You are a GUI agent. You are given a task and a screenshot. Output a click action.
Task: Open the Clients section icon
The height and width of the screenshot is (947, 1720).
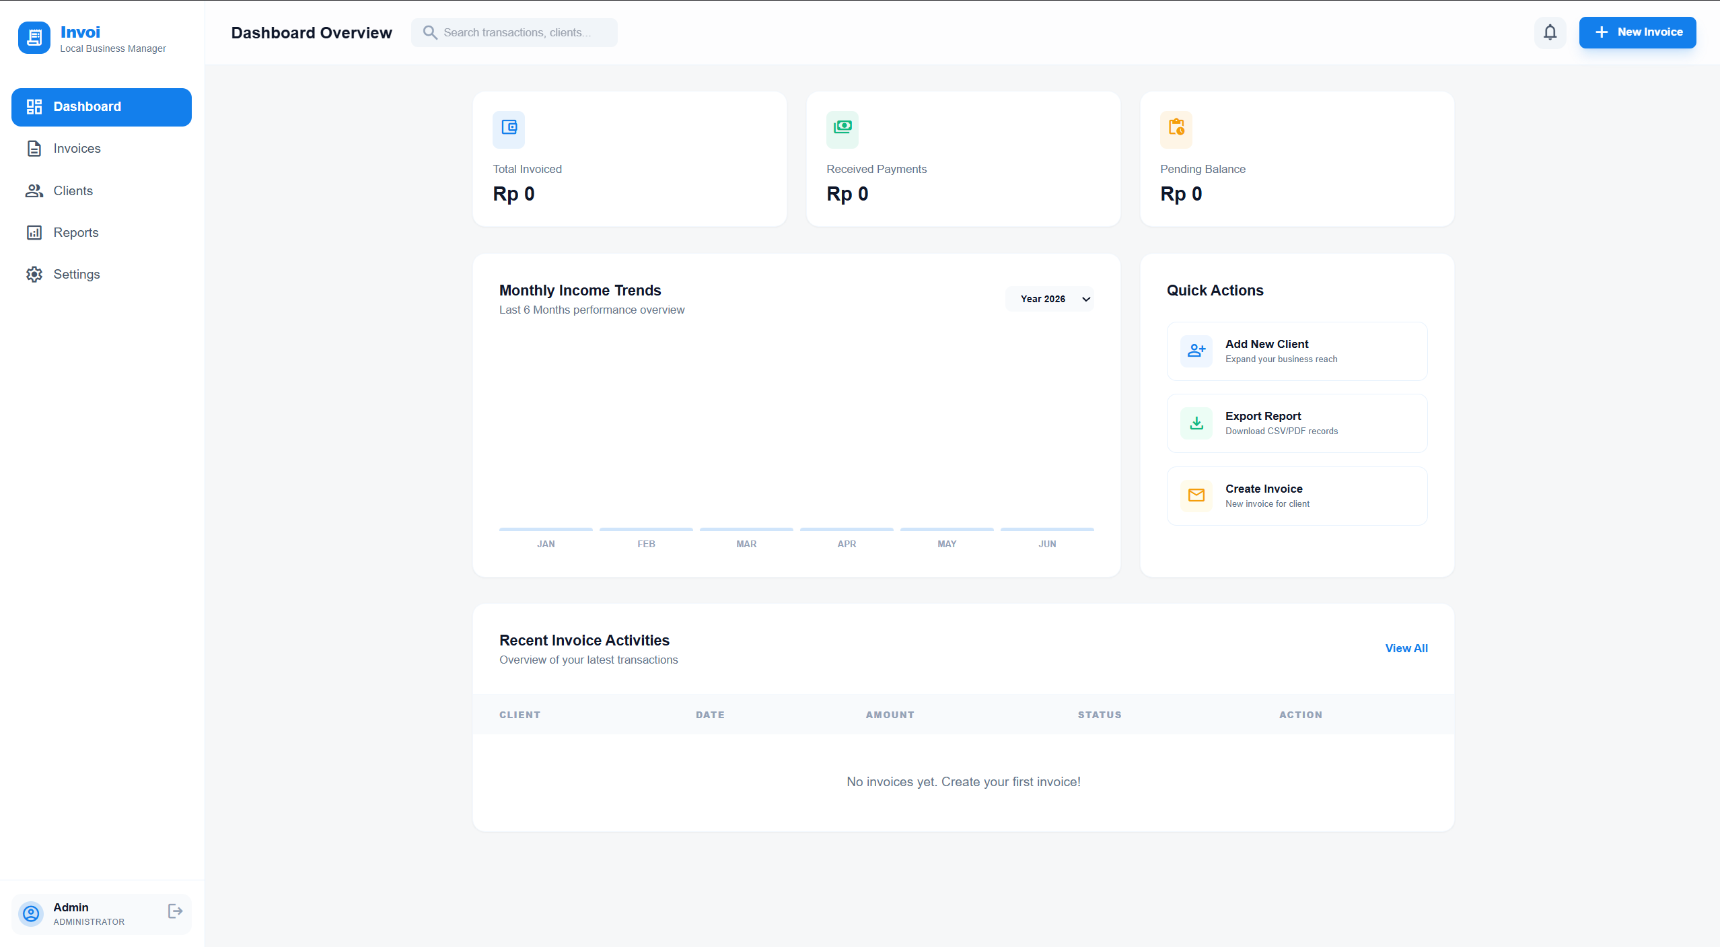[x=34, y=190]
